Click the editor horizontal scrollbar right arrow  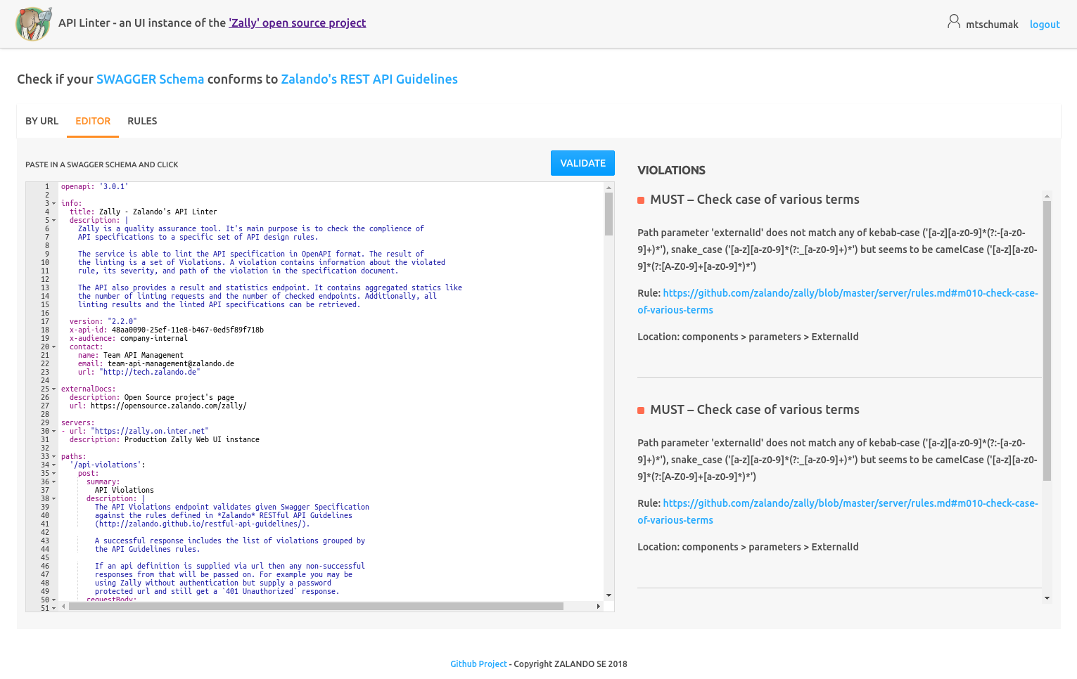click(x=599, y=606)
